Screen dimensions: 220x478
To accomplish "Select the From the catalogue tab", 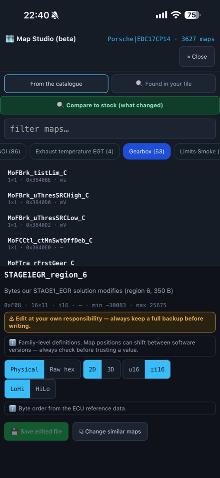I will pyautogui.click(x=56, y=84).
